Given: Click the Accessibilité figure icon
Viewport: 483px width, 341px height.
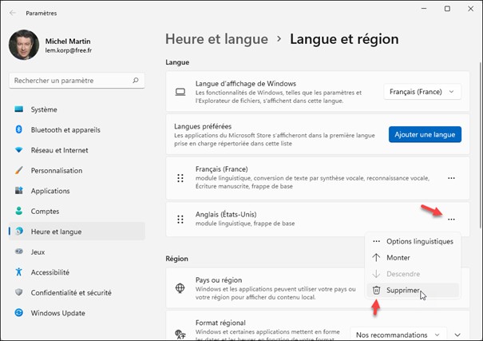Looking at the screenshot, I should [19, 272].
